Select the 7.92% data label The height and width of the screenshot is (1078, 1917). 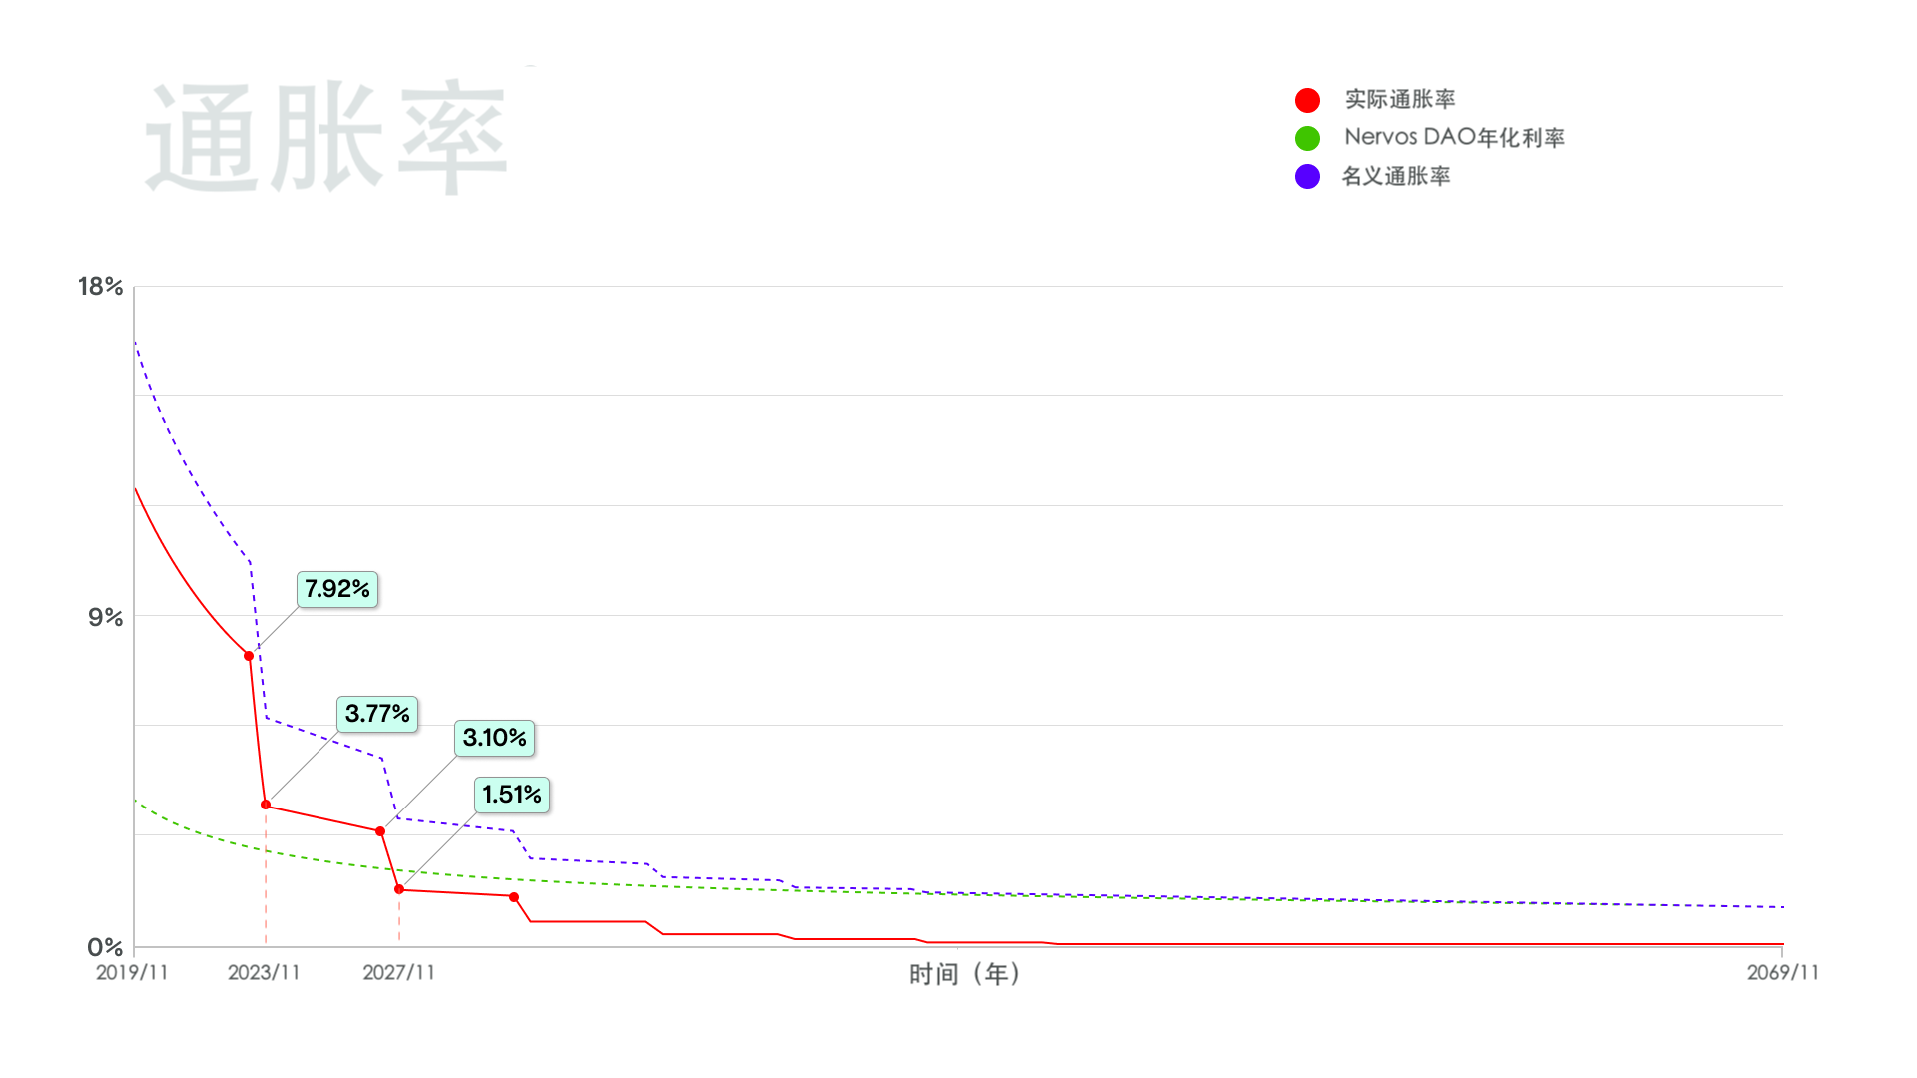click(x=337, y=589)
